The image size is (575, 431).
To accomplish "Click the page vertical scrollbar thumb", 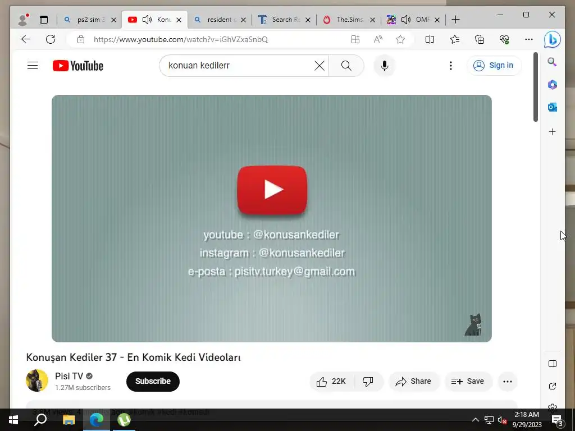I will click(535, 87).
